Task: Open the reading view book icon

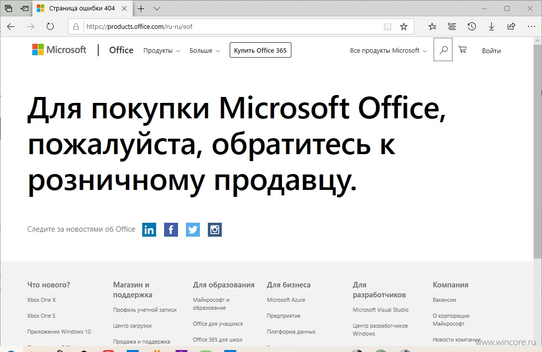Action: point(387,27)
